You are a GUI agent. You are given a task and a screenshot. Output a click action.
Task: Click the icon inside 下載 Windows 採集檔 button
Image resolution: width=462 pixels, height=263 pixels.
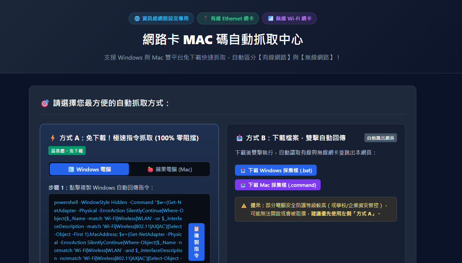click(x=243, y=170)
